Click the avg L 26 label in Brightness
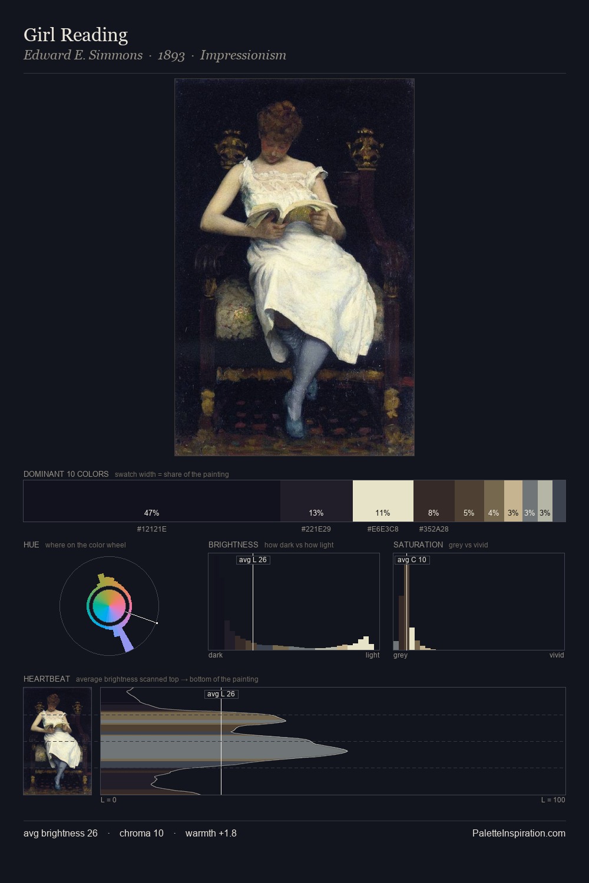Image resolution: width=589 pixels, height=883 pixels. (253, 560)
